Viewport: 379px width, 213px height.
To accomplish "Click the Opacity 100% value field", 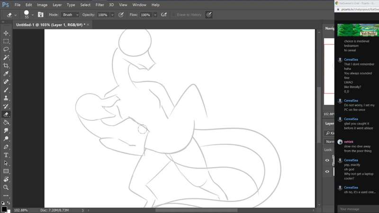I will point(103,15).
